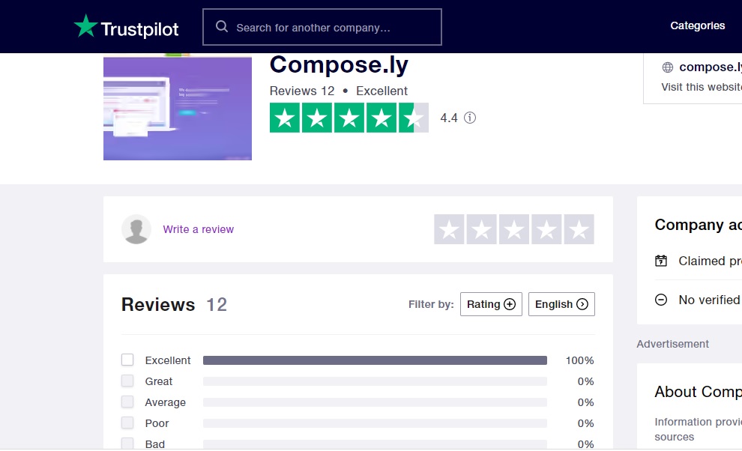Tick the Bad filter checkbox
Viewport: 742px width, 451px height.
pyautogui.click(x=127, y=444)
